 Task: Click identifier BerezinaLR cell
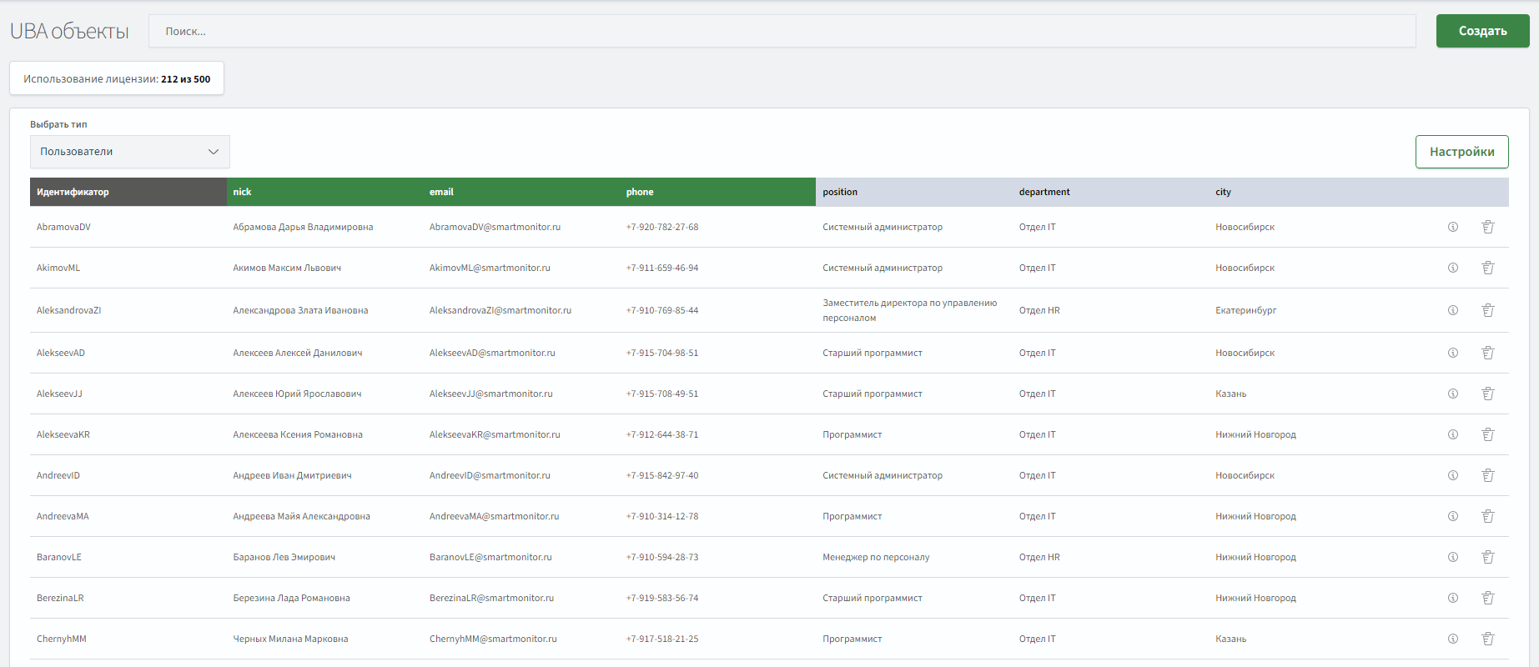click(60, 598)
